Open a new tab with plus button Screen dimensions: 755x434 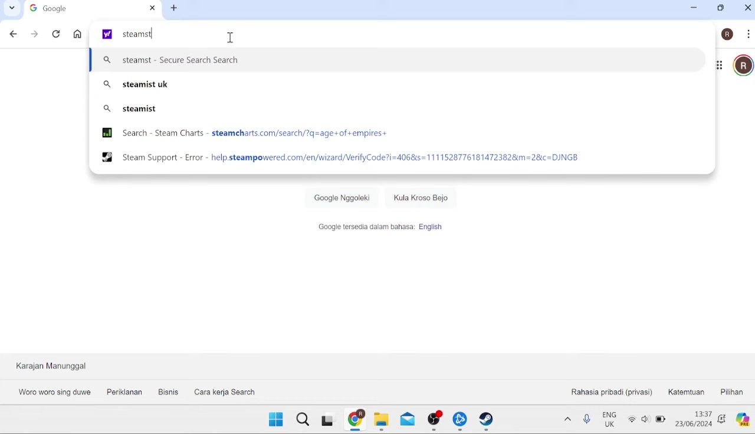click(173, 8)
